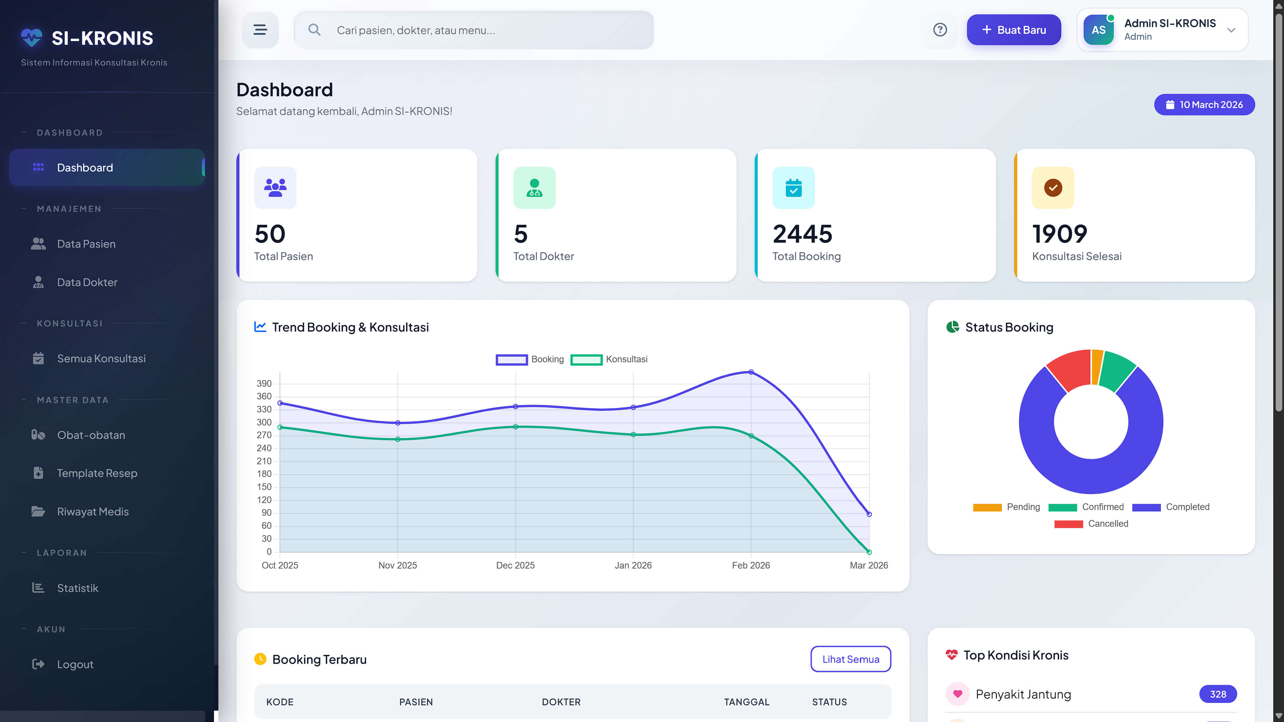This screenshot has height=722, width=1284.
Task: Click the Konsultasi Selesai checkmark icon
Action: coord(1053,188)
